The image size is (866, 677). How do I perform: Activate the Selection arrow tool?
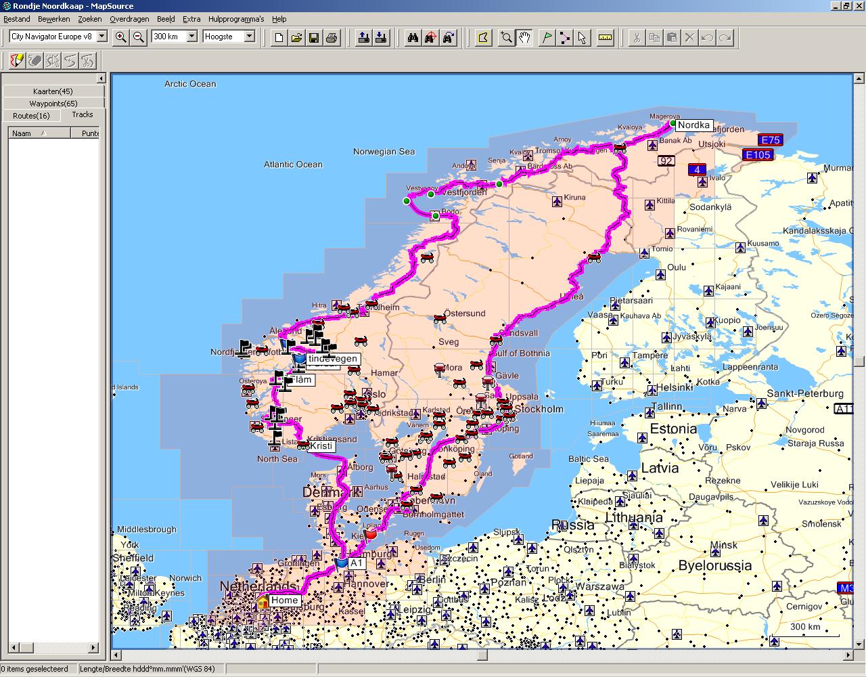click(583, 37)
